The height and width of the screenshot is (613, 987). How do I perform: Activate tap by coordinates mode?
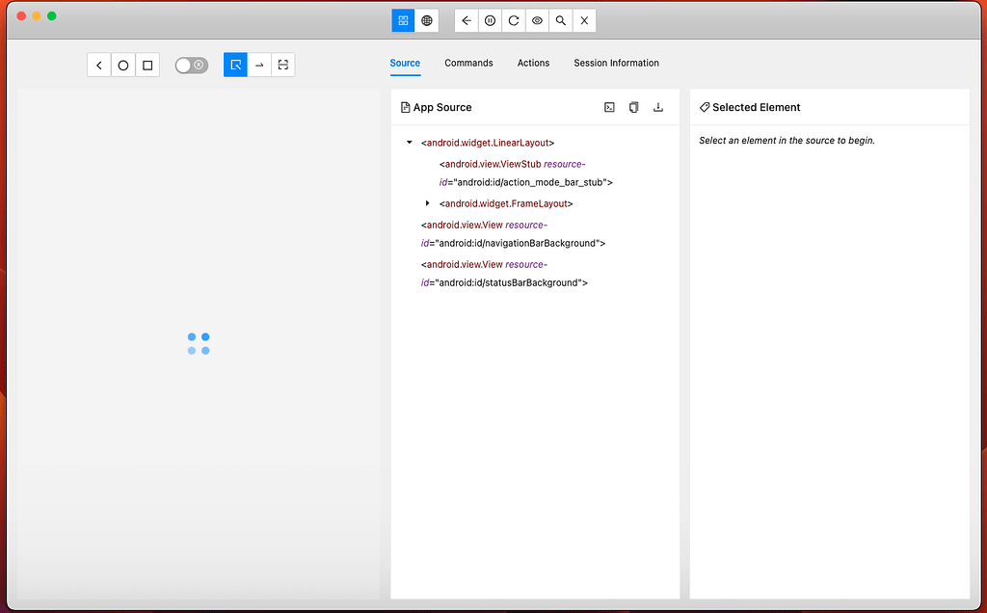(282, 65)
